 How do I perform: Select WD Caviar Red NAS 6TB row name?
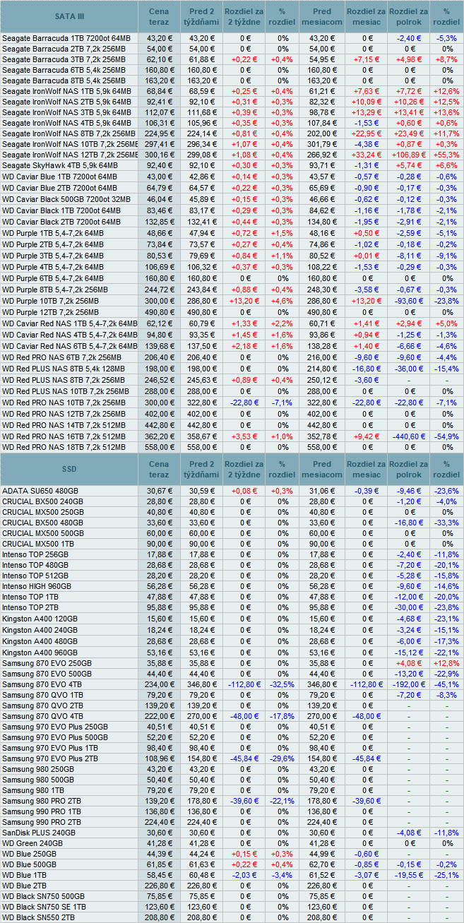click(x=70, y=346)
